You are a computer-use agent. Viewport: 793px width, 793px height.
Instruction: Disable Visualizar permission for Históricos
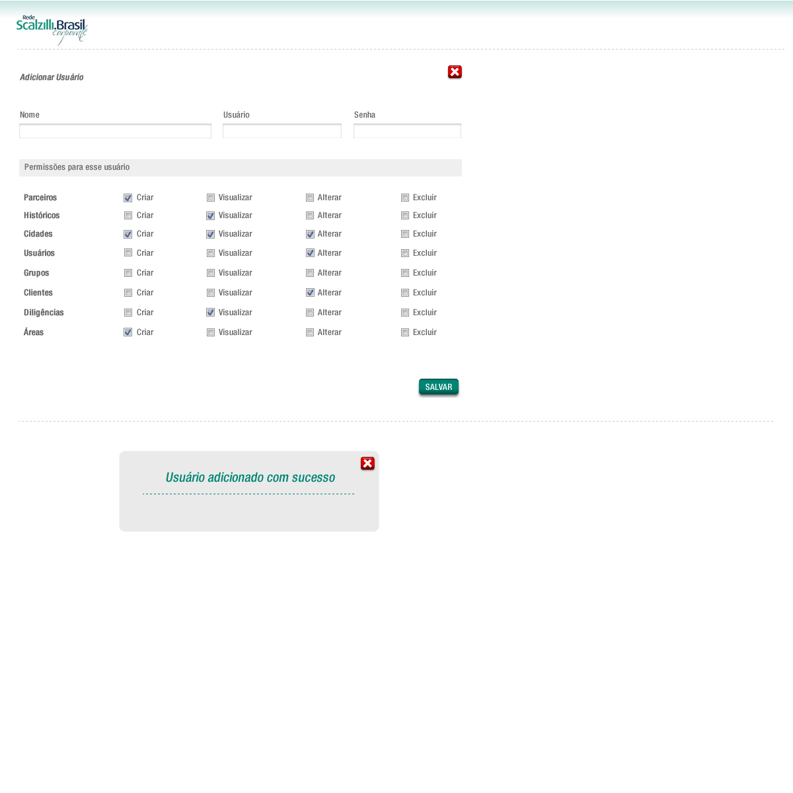(211, 215)
